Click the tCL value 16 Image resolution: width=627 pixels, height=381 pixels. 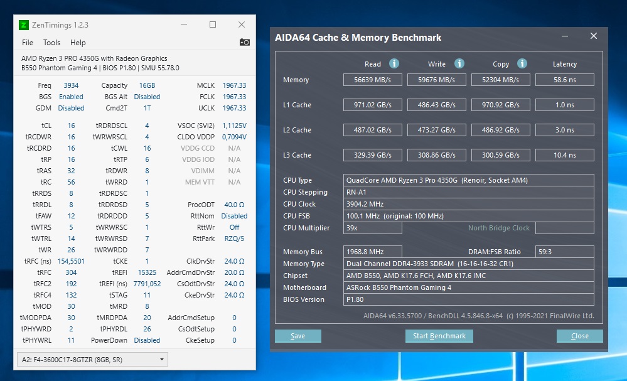(71, 126)
